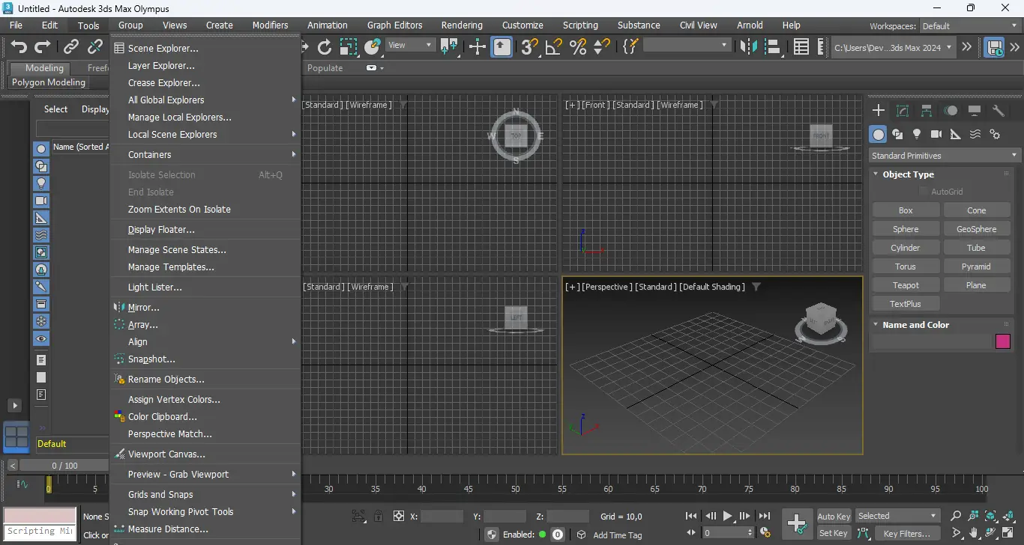Click the Percent Snap toggle icon

click(x=577, y=47)
